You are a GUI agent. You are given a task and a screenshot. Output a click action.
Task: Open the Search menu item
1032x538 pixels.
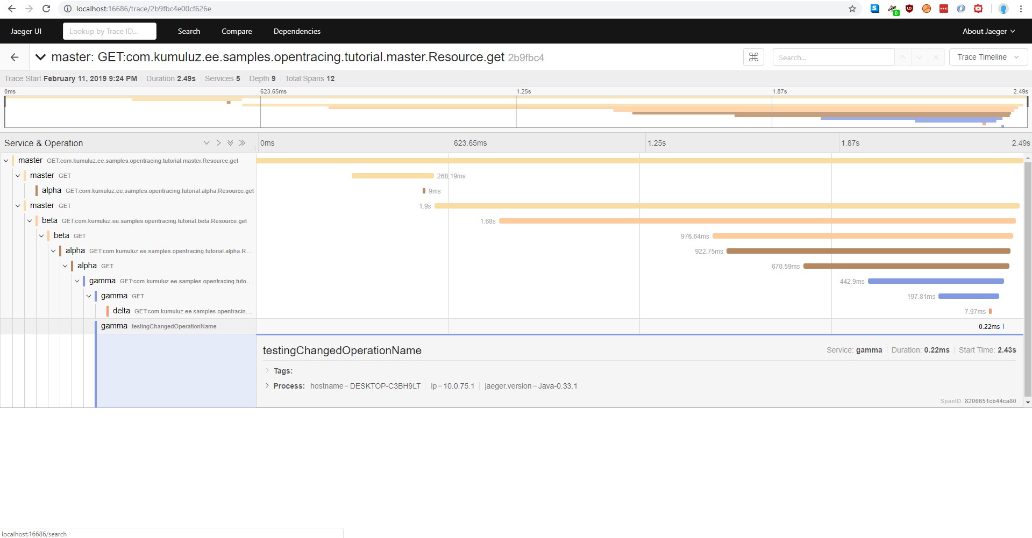(189, 31)
